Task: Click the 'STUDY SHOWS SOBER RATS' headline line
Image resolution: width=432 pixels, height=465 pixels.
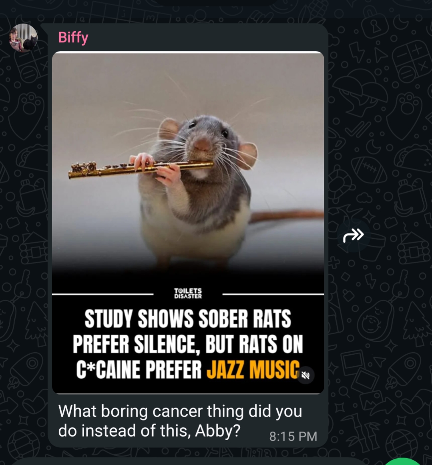Action: click(188, 319)
